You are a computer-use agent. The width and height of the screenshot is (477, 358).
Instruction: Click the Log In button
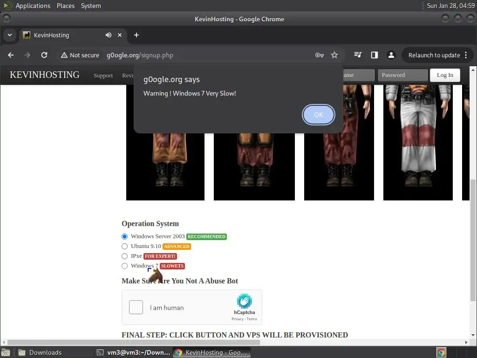click(x=445, y=75)
